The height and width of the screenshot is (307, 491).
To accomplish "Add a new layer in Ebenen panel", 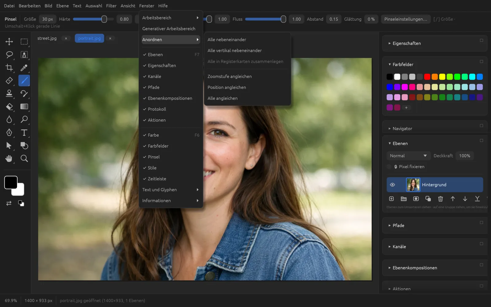I will [x=391, y=199].
